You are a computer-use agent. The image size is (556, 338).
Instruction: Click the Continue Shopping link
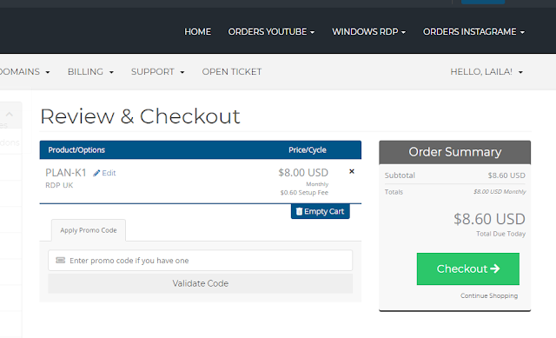click(489, 295)
